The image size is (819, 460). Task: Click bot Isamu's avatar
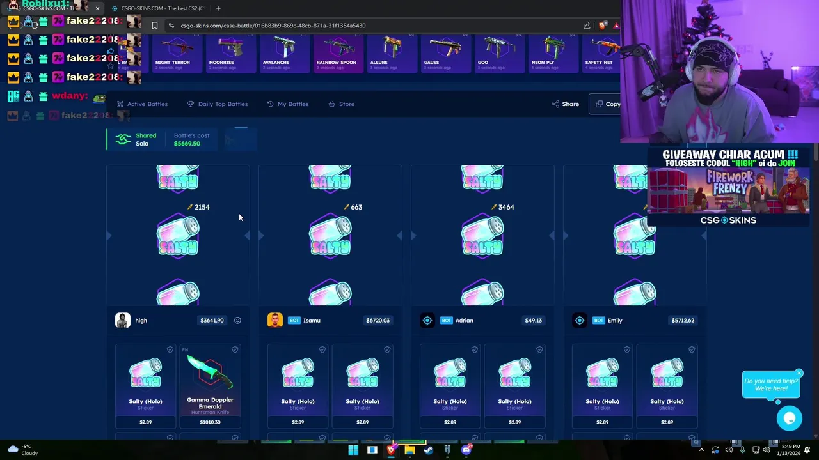[x=275, y=320]
